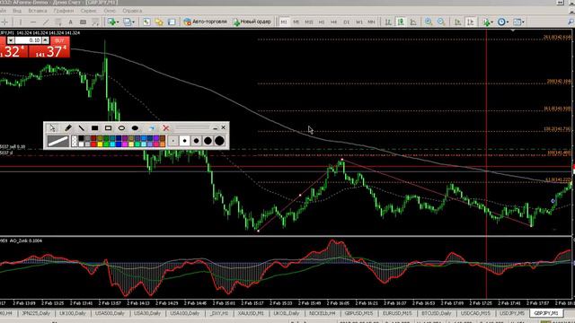575x323 pixels.
Task: Switch to the EURUSD,M15 chart tab
Action: point(397,313)
